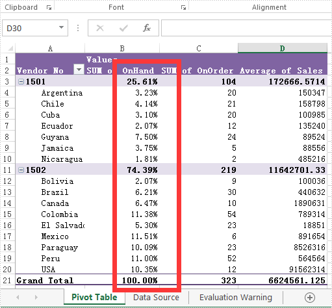Image resolution: width=332 pixels, height=308 pixels.
Task: Open Vendor No filter dropdown
Action: click(x=79, y=70)
